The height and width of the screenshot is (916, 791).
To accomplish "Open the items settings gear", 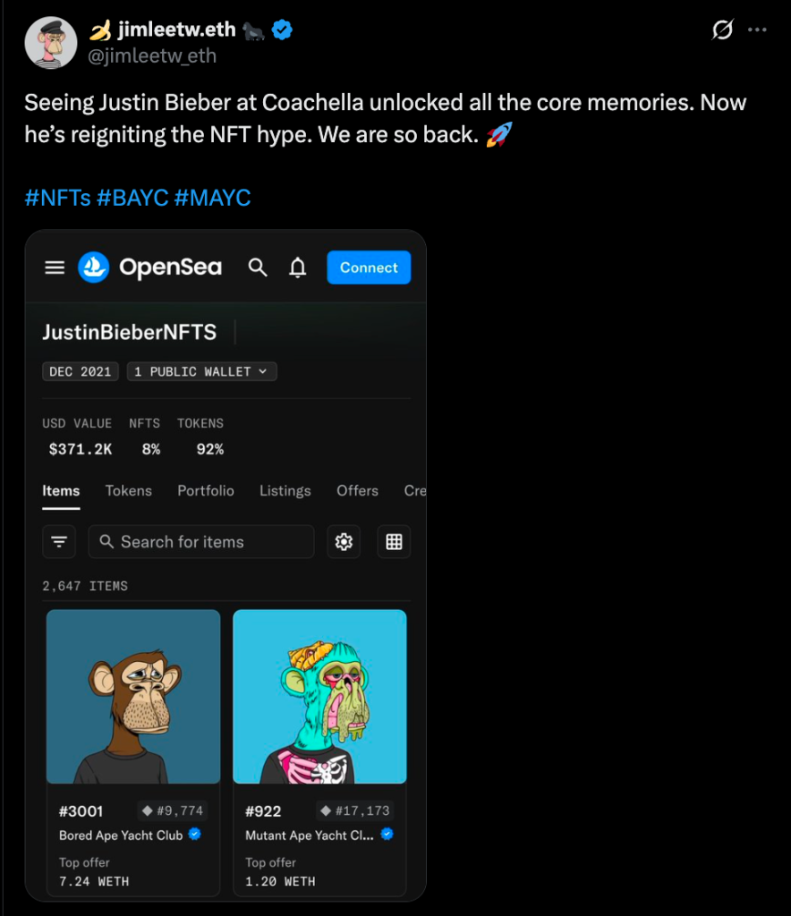I will point(344,542).
